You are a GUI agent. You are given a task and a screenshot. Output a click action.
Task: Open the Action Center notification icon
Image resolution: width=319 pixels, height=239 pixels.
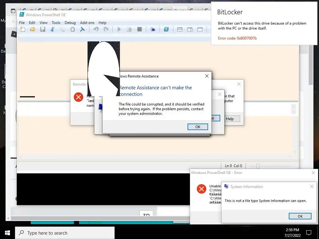(x=309, y=233)
